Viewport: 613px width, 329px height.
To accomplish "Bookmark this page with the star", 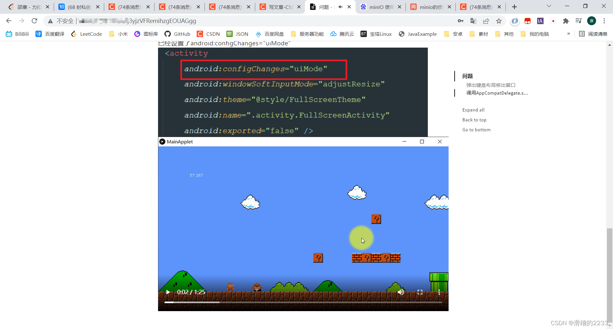I will coord(499,21).
